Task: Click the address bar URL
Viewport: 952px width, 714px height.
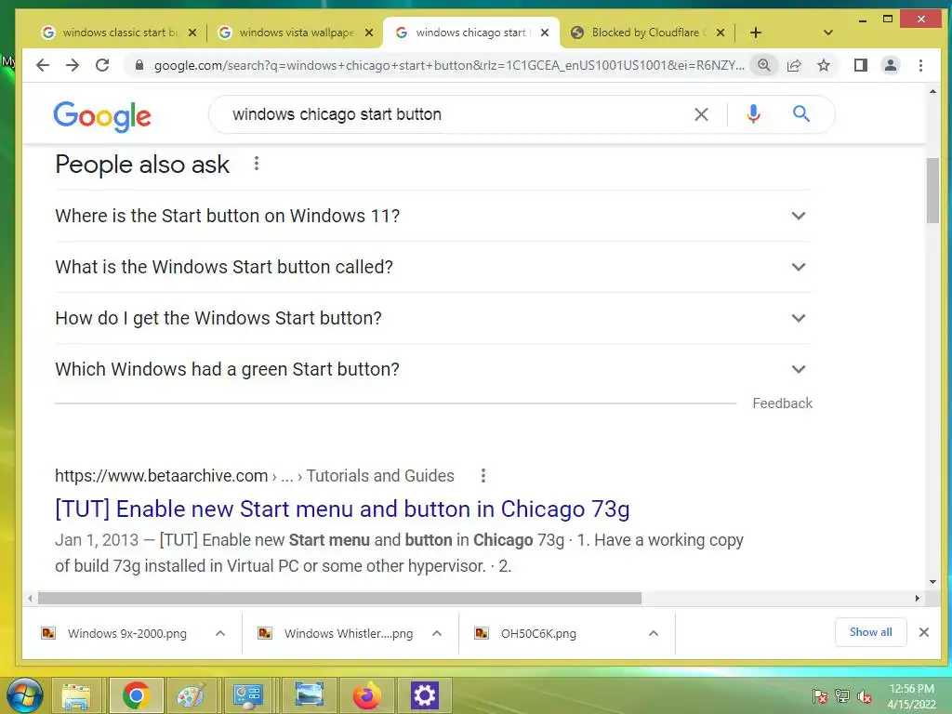Action: pos(448,65)
